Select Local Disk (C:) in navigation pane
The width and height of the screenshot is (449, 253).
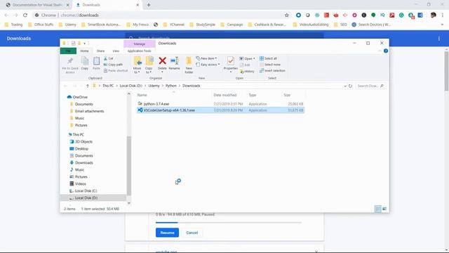(x=83, y=190)
